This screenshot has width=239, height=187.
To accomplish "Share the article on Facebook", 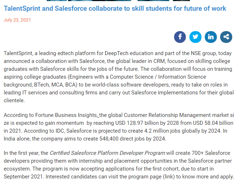I will tap(180, 37).
